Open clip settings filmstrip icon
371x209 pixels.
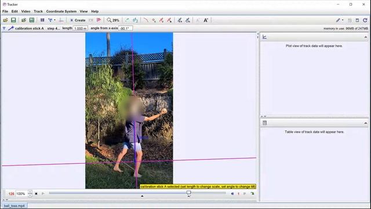click(x=42, y=20)
